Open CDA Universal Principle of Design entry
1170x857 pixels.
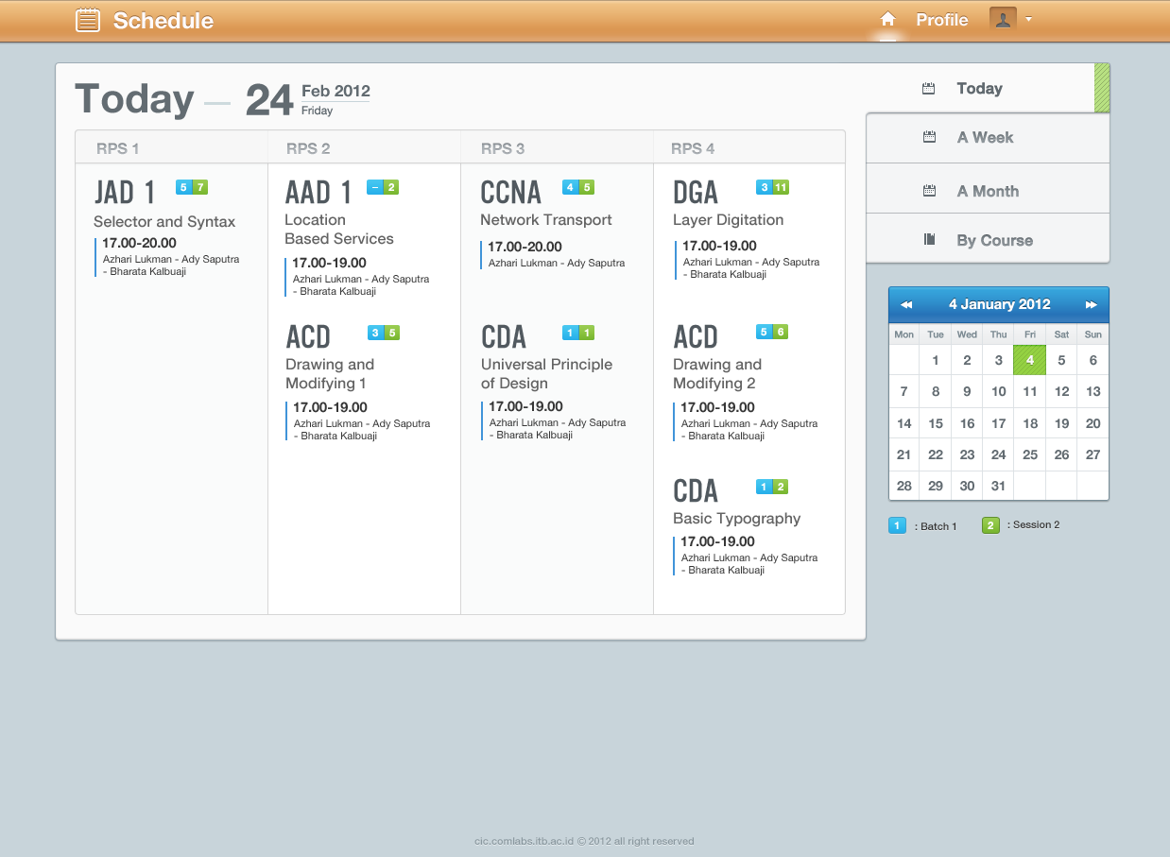504,337
